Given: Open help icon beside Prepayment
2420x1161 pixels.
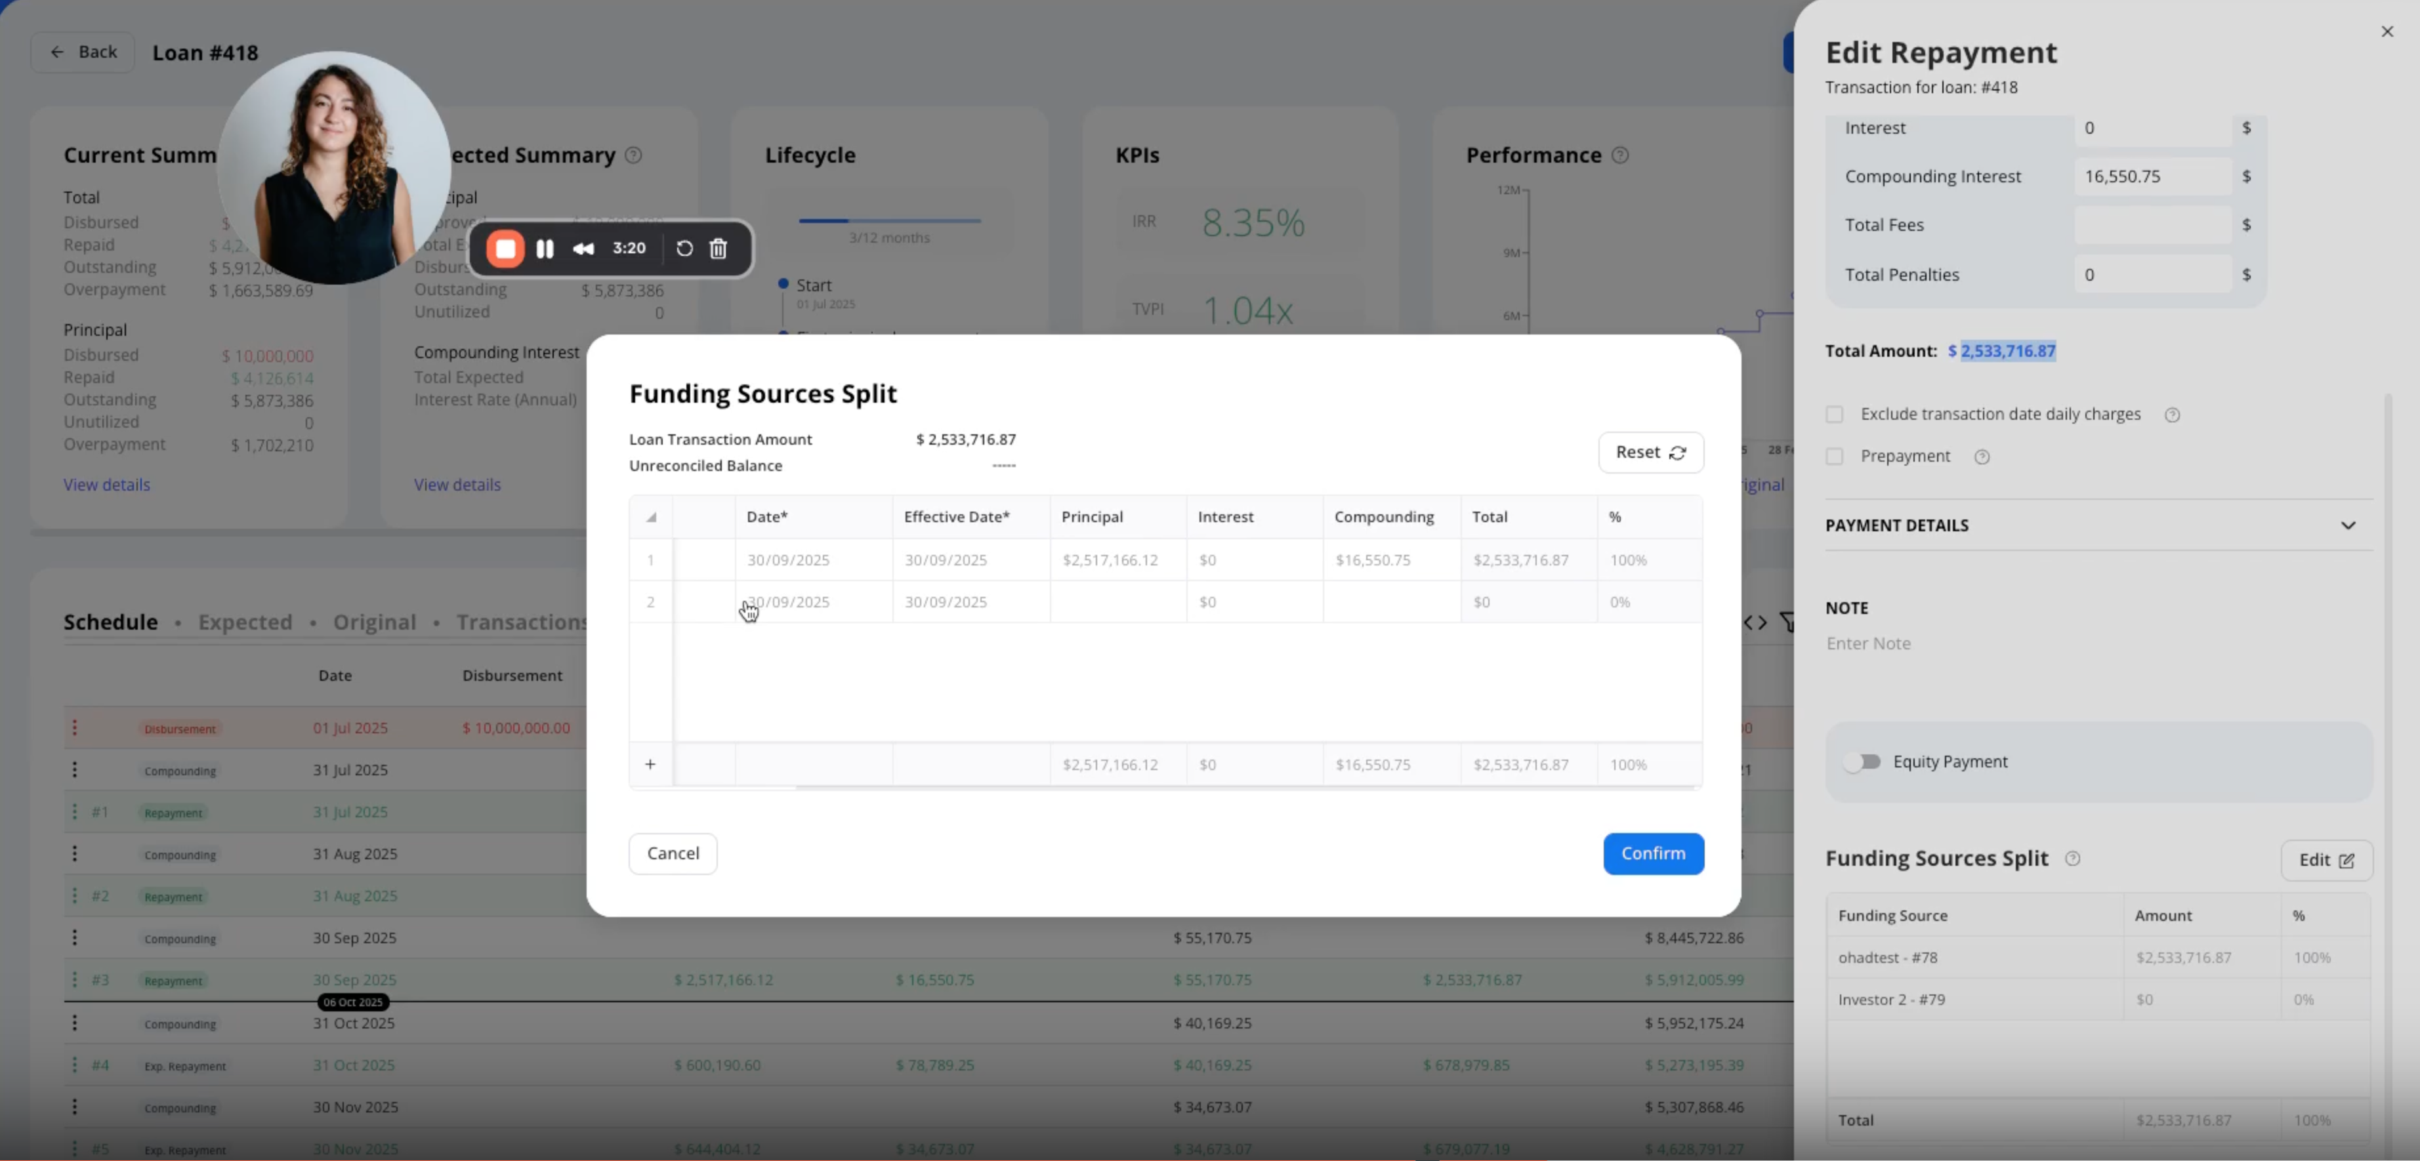Looking at the screenshot, I should [x=1982, y=457].
